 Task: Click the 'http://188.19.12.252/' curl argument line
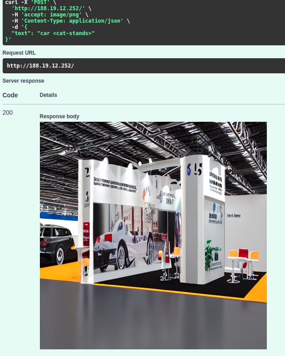pos(51,8)
